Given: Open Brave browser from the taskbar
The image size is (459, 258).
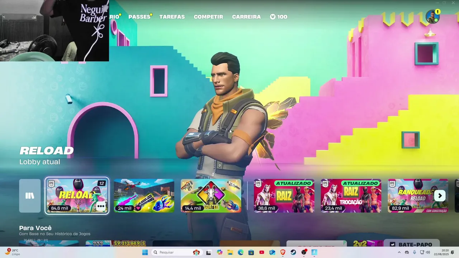Looking at the screenshot, I should click(x=283, y=252).
